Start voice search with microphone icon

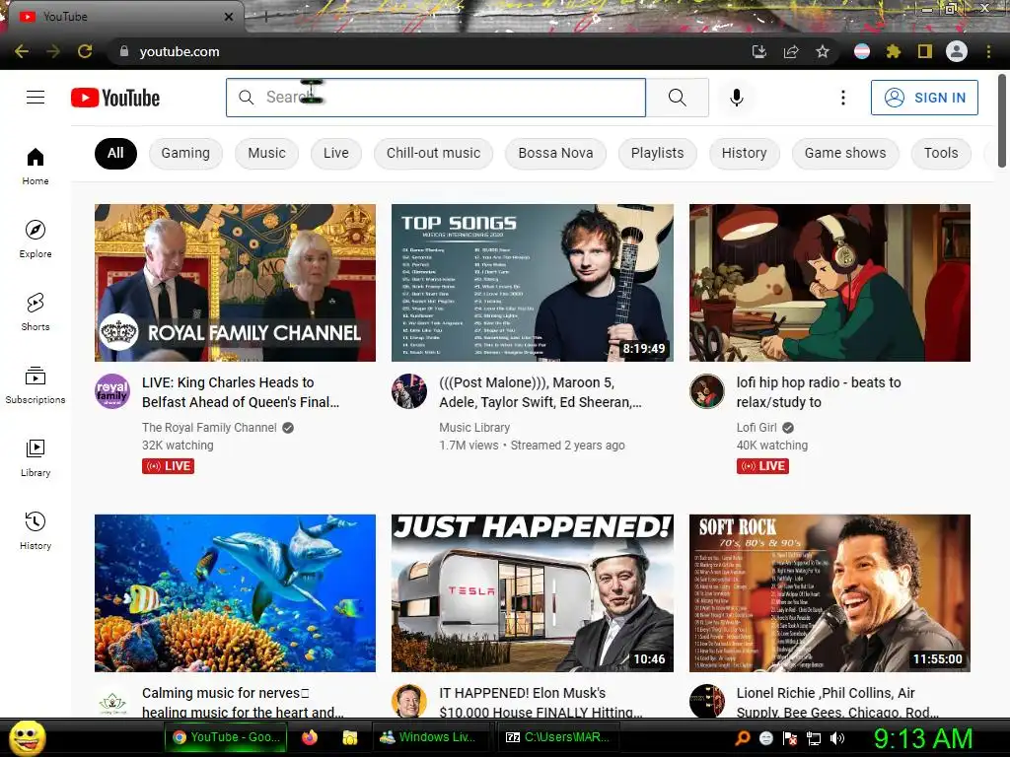[x=736, y=98]
